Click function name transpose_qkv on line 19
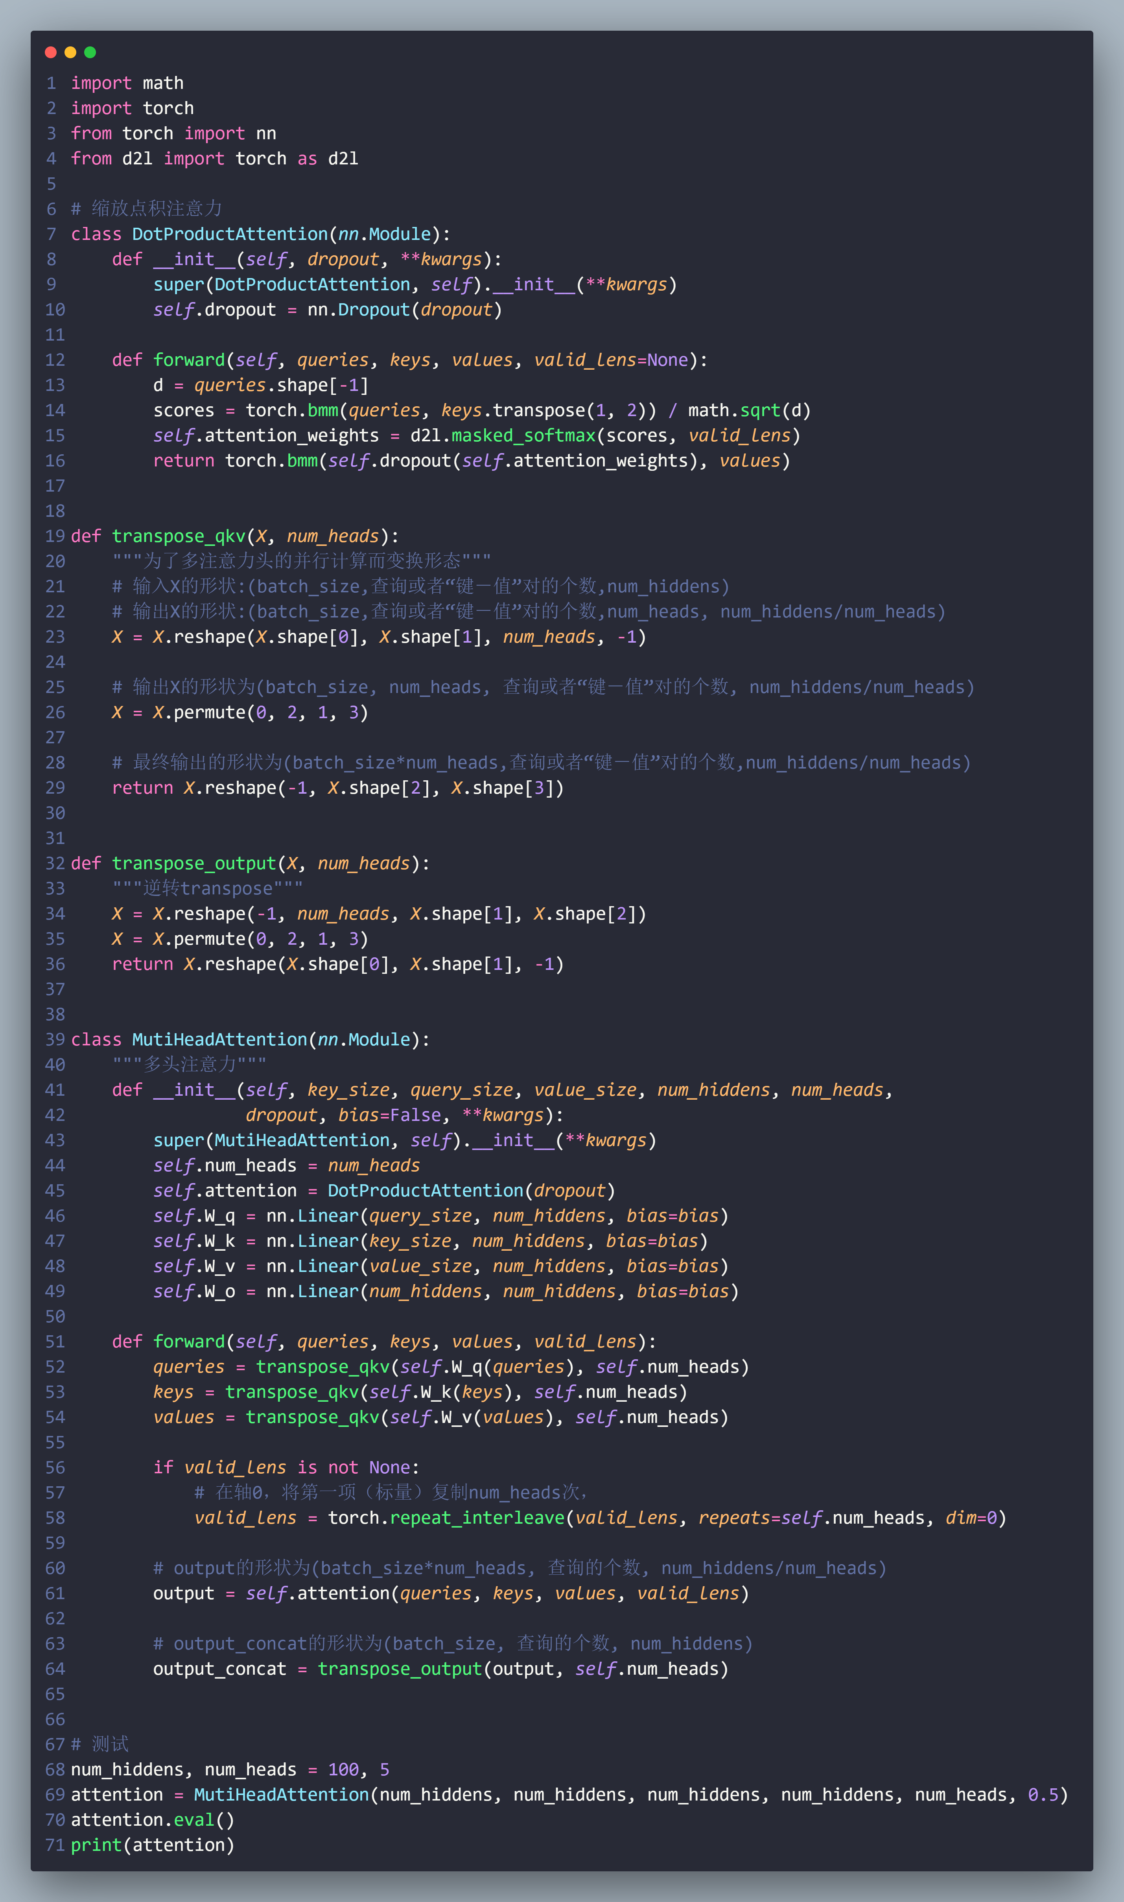This screenshot has width=1124, height=1902. [x=178, y=536]
